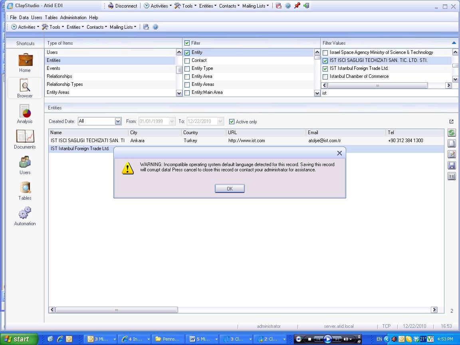
Task: Check the Entity Type filter checkbox
Action: point(187,69)
